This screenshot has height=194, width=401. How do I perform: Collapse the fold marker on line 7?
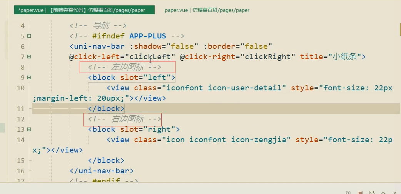coord(29,57)
